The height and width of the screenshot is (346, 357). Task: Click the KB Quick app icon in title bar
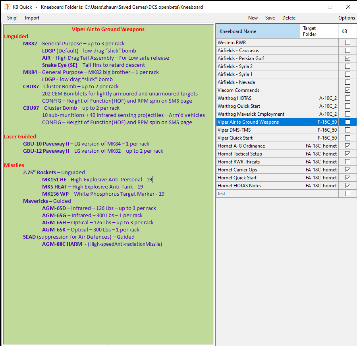pos(7,7)
